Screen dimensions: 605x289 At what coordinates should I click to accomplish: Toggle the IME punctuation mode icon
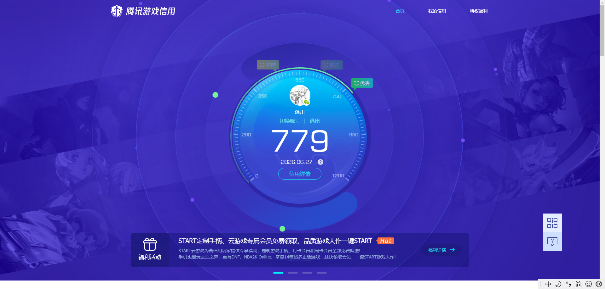coord(568,284)
